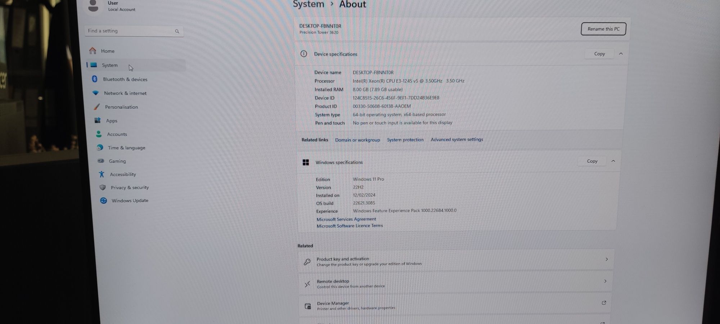Screen dimensions: 720x324
Task: Open Microsoft Services Agreement link
Action: tap(346, 219)
